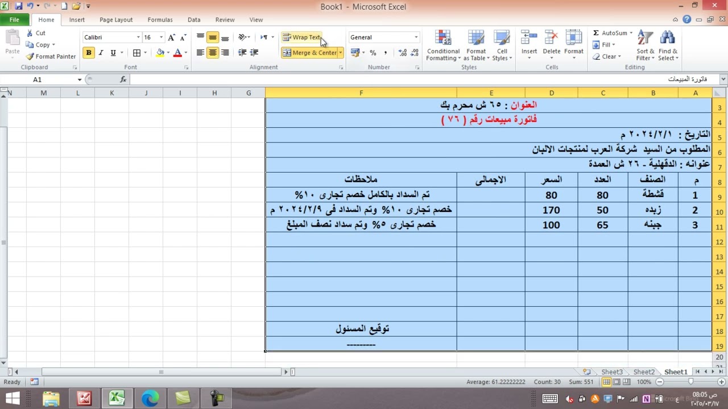Click Increase Decimal icon

tap(403, 53)
